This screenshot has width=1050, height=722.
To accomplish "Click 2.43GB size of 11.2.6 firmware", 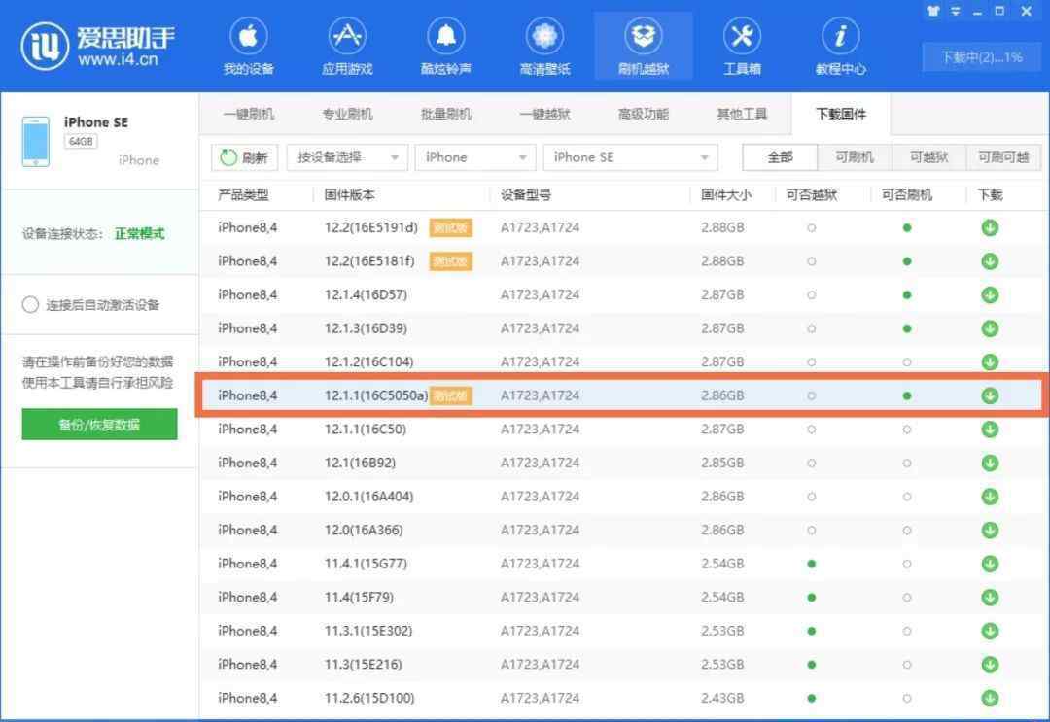I will [x=722, y=698].
